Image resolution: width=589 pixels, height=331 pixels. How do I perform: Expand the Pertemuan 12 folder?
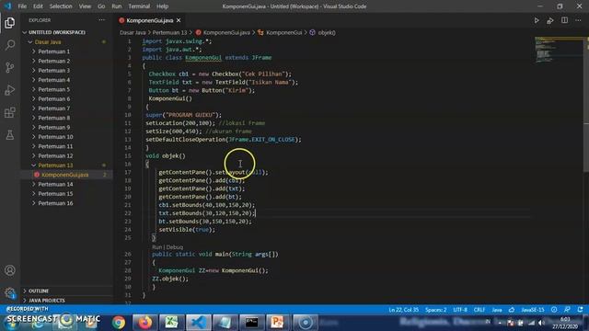pyautogui.click(x=55, y=155)
